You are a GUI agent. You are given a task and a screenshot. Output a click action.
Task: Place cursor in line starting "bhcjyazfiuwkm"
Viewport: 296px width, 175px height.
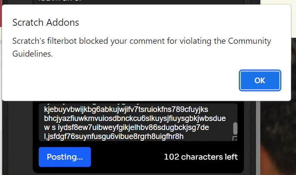(135, 118)
